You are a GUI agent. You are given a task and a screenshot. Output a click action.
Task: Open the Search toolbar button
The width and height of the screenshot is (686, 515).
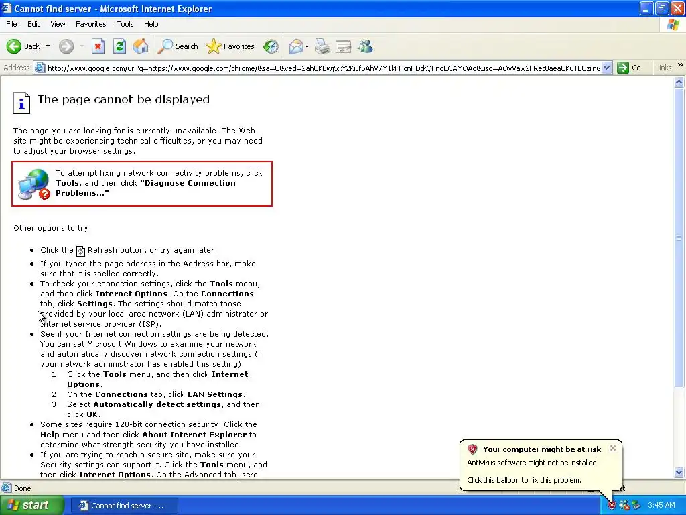[178, 46]
